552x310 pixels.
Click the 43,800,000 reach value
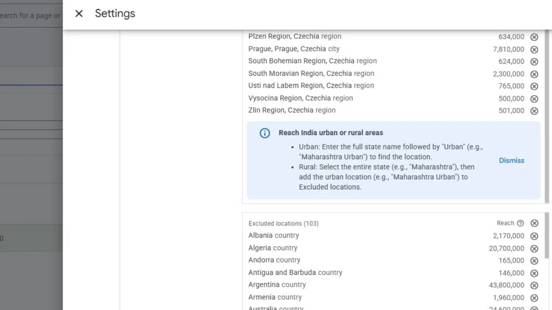pos(507,285)
